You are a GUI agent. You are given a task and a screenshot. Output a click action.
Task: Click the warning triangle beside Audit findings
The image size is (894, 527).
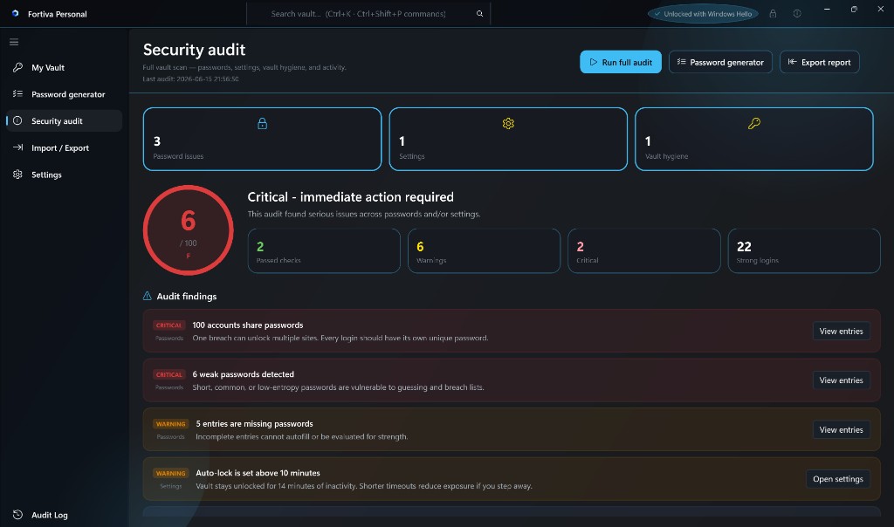(x=147, y=296)
